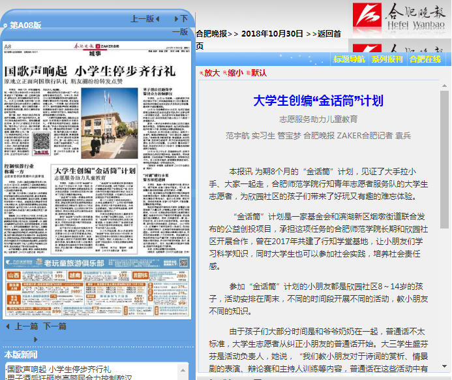This screenshot has width=452, height=380.
Task: Click the 返回首页 link
Action: tap(329, 33)
